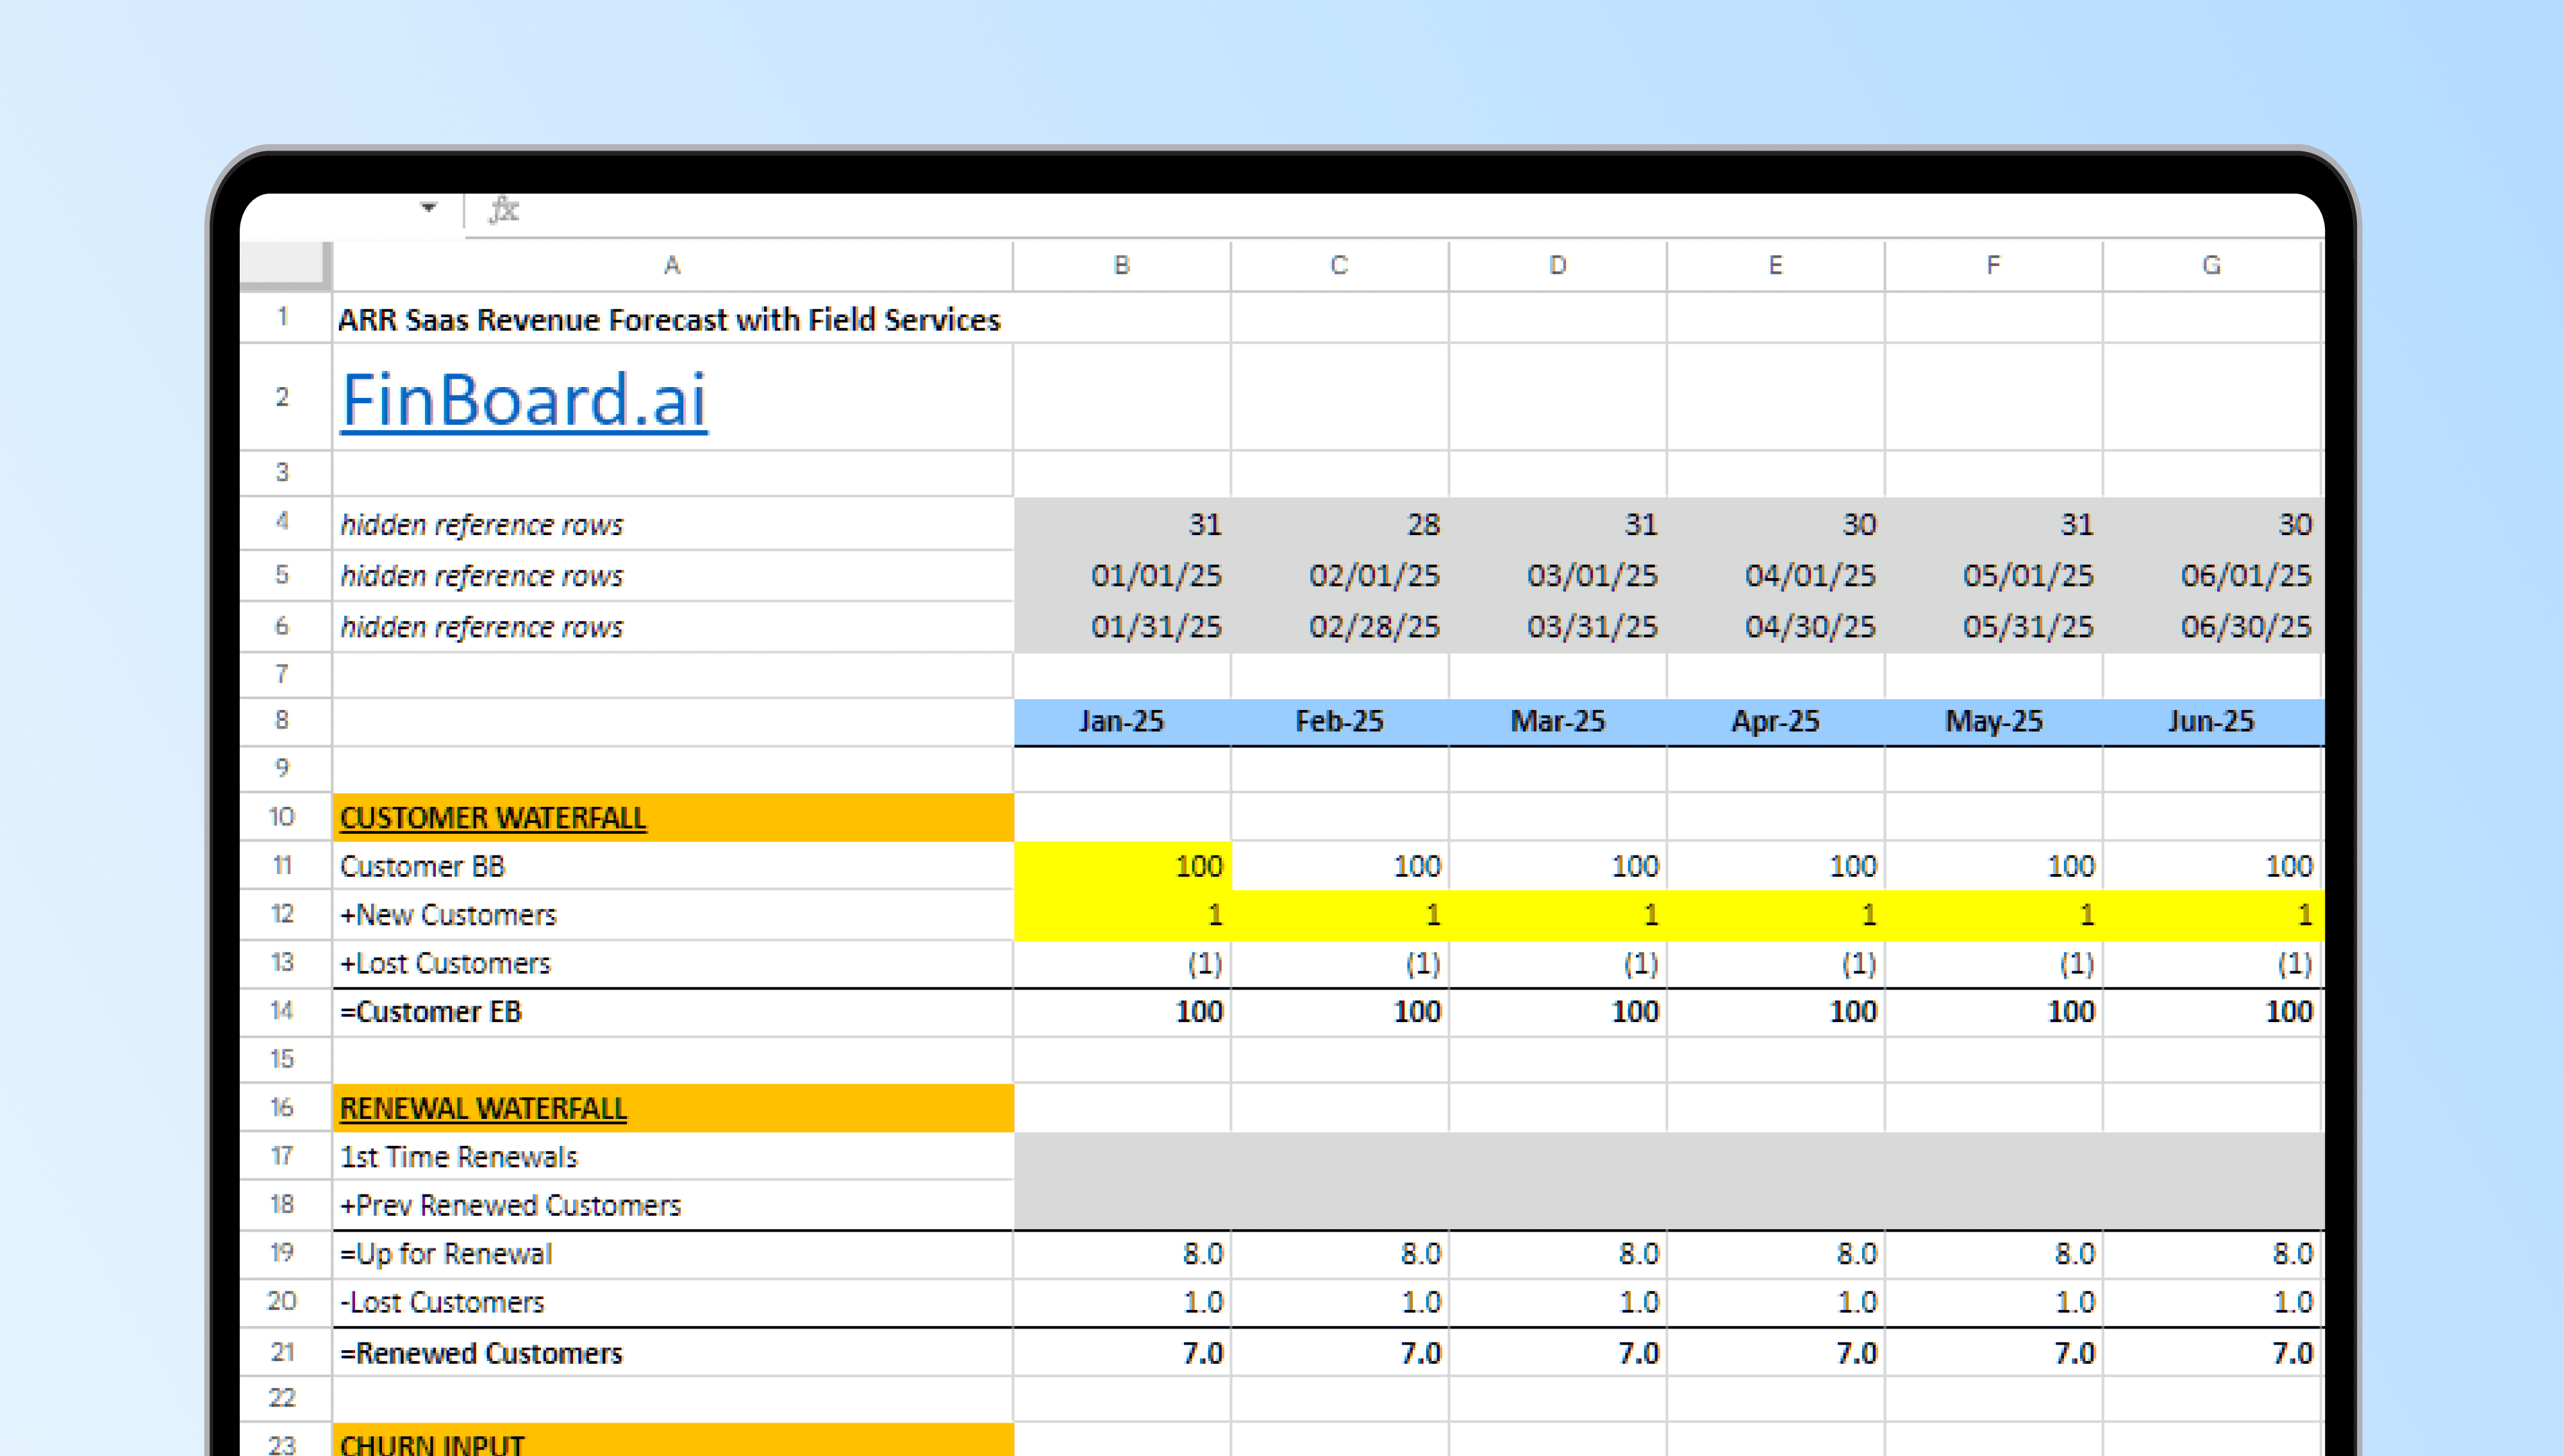Click row 4 'hidden reference rows' cell
The image size is (2564, 1456).
coord(672,524)
